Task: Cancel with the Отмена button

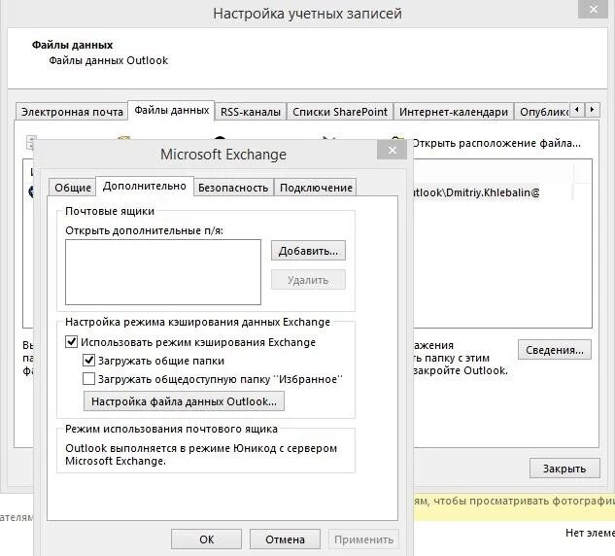Action: pyautogui.click(x=285, y=539)
